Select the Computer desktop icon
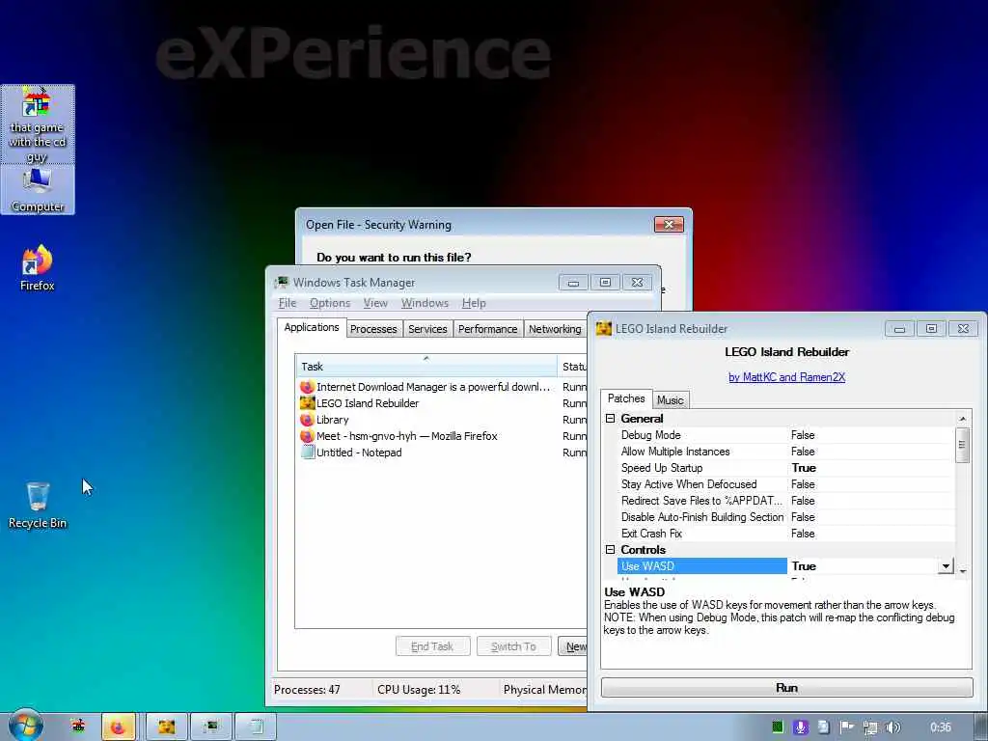This screenshot has width=988, height=741. (x=38, y=190)
